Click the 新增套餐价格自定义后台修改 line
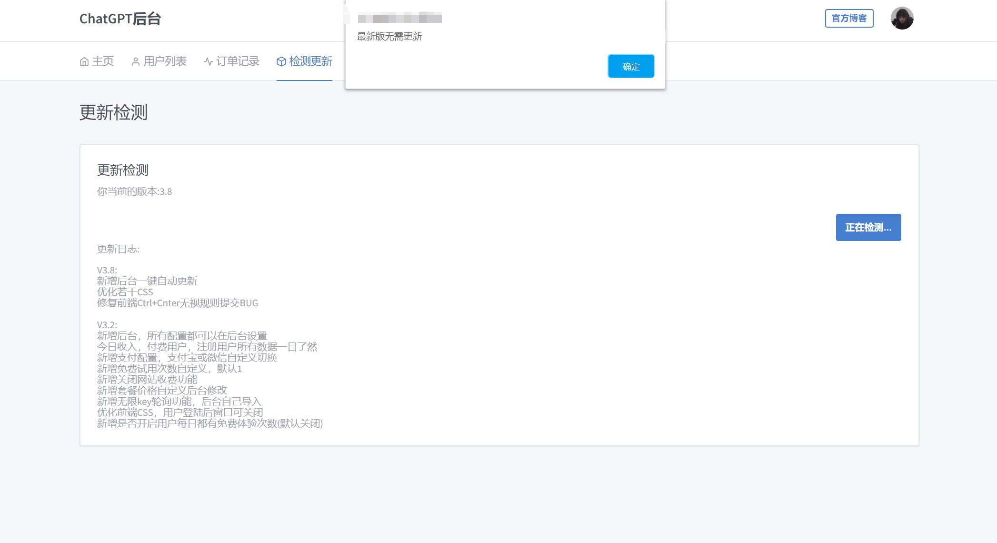 coord(162,391)
